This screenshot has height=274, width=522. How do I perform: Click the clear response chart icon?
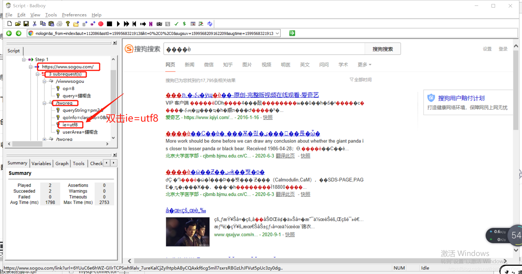click(x=201, y=24)
